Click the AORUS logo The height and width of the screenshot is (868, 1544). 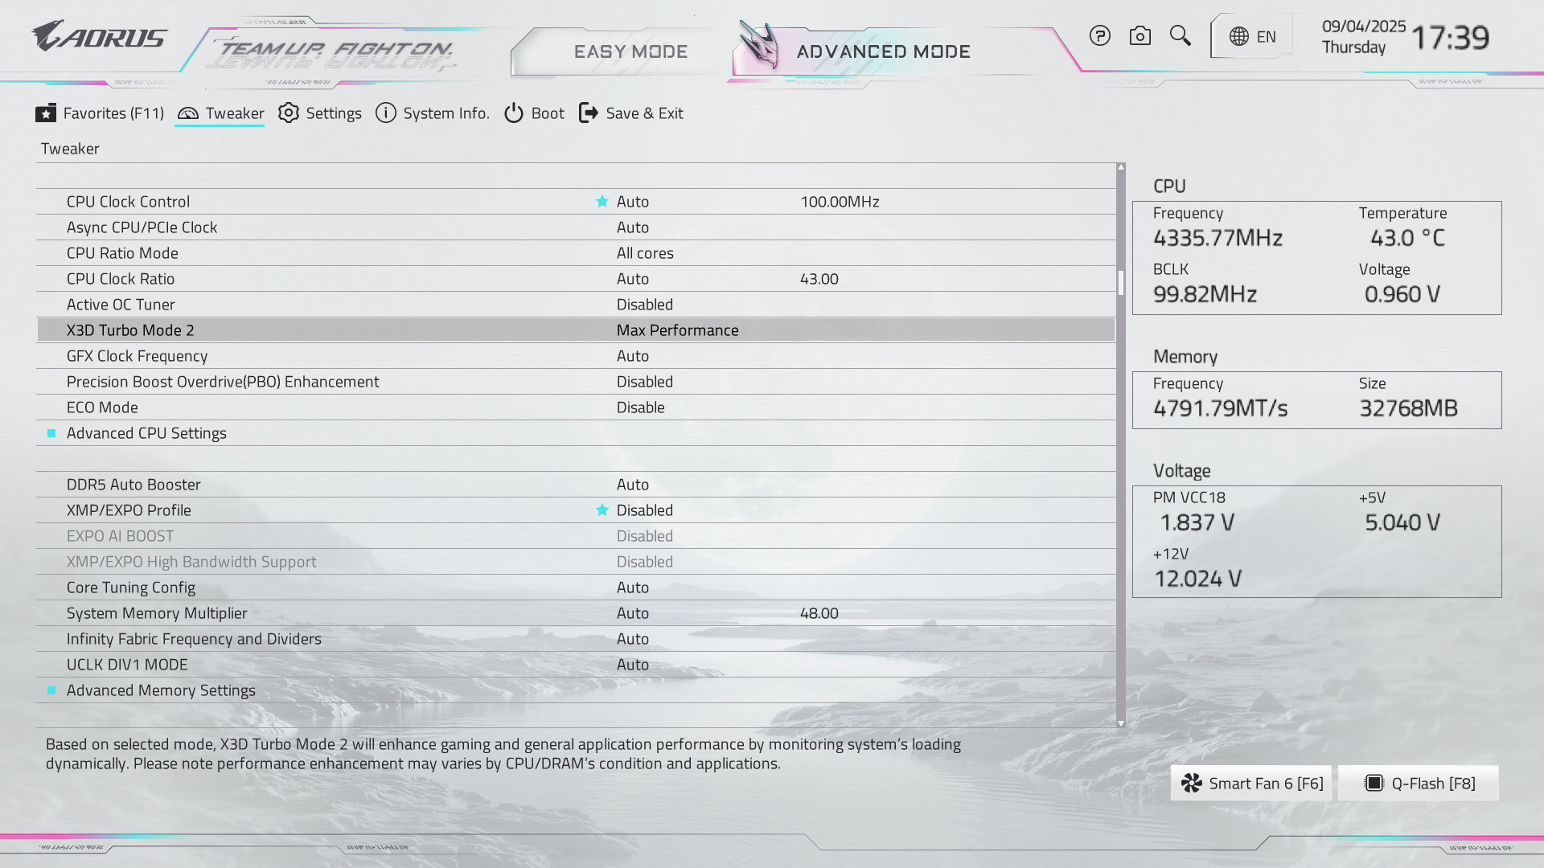tap(100, 37)
